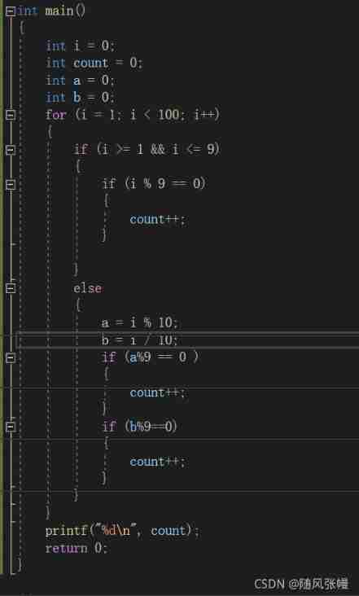Click the 'int a = 0;' declaration
Viewport: 359px width, 596px height.
tap(80, 81)
